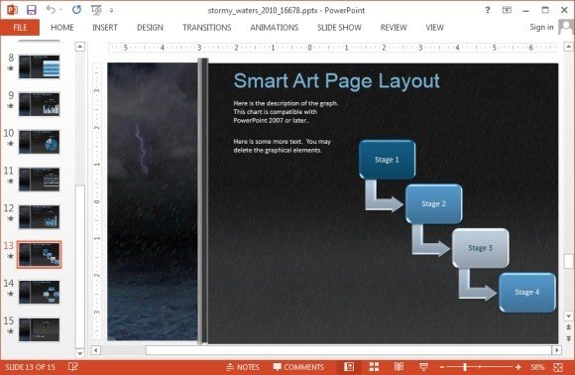Image resolution: width=575 pixels, height=375 pixels.
Task: Expand the Undo history dropdown arrow
Action: tap(60, 10)
